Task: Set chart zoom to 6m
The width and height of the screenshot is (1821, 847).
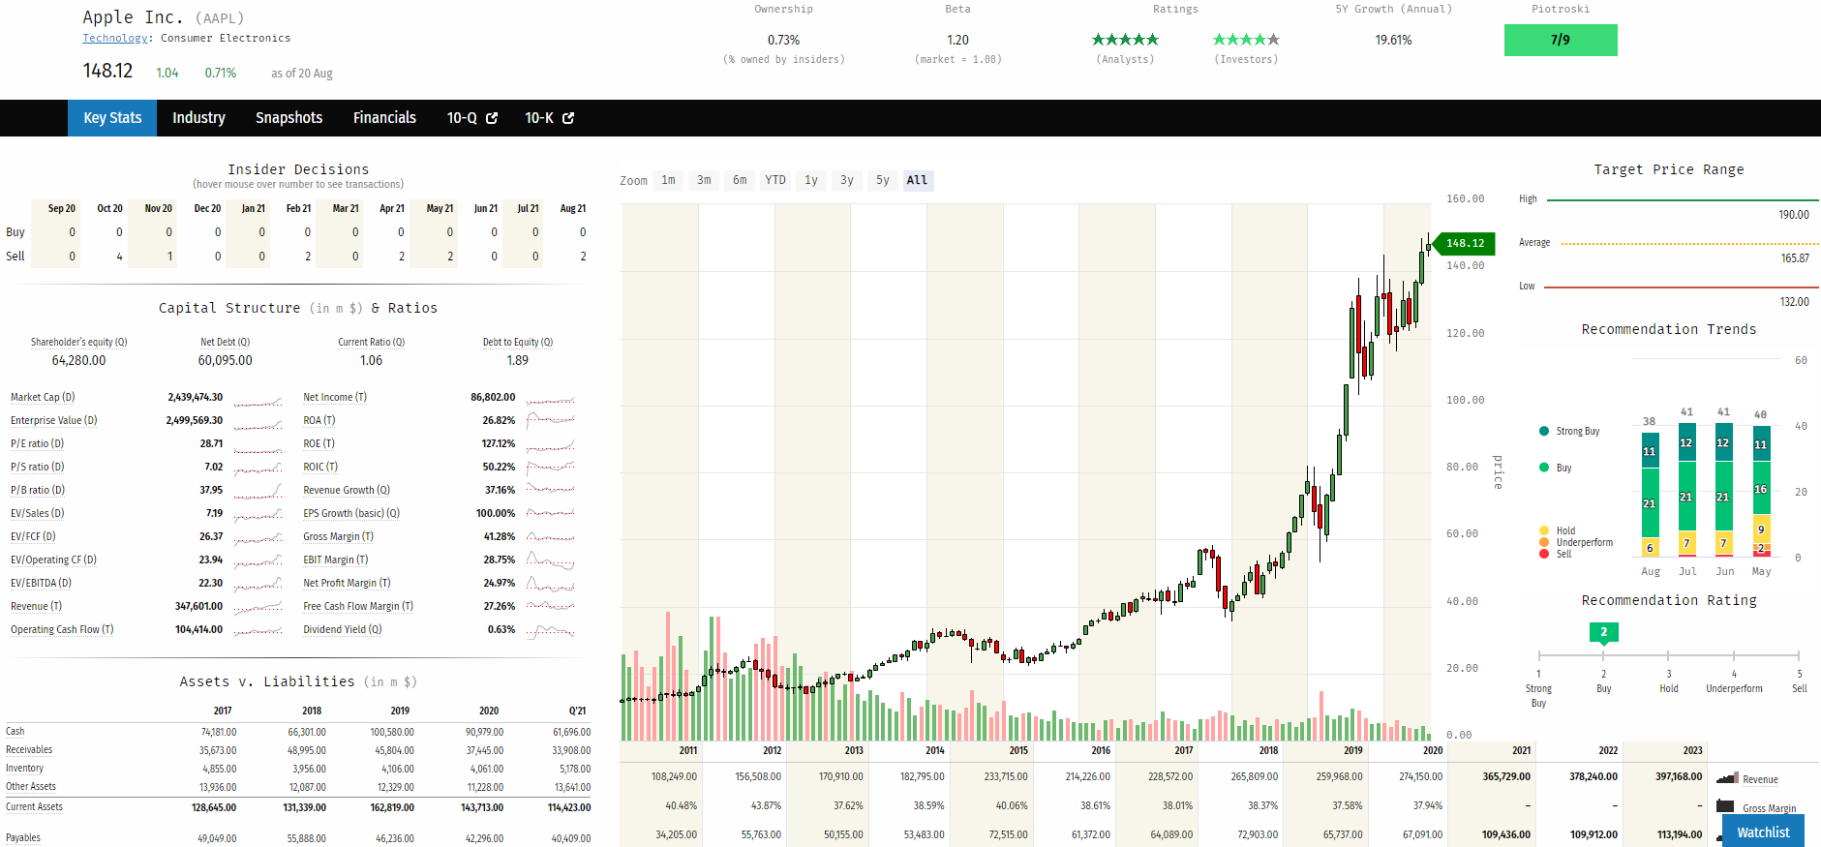Action: coord(740,180)
